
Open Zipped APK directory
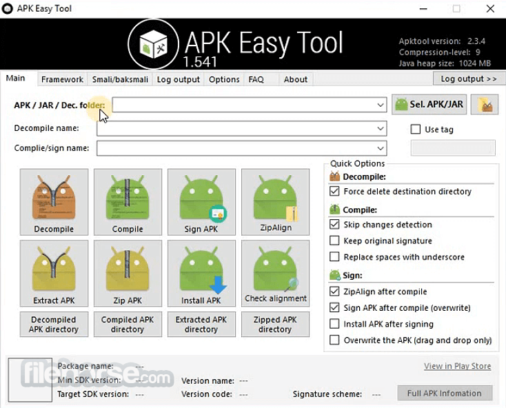(275, 325)
